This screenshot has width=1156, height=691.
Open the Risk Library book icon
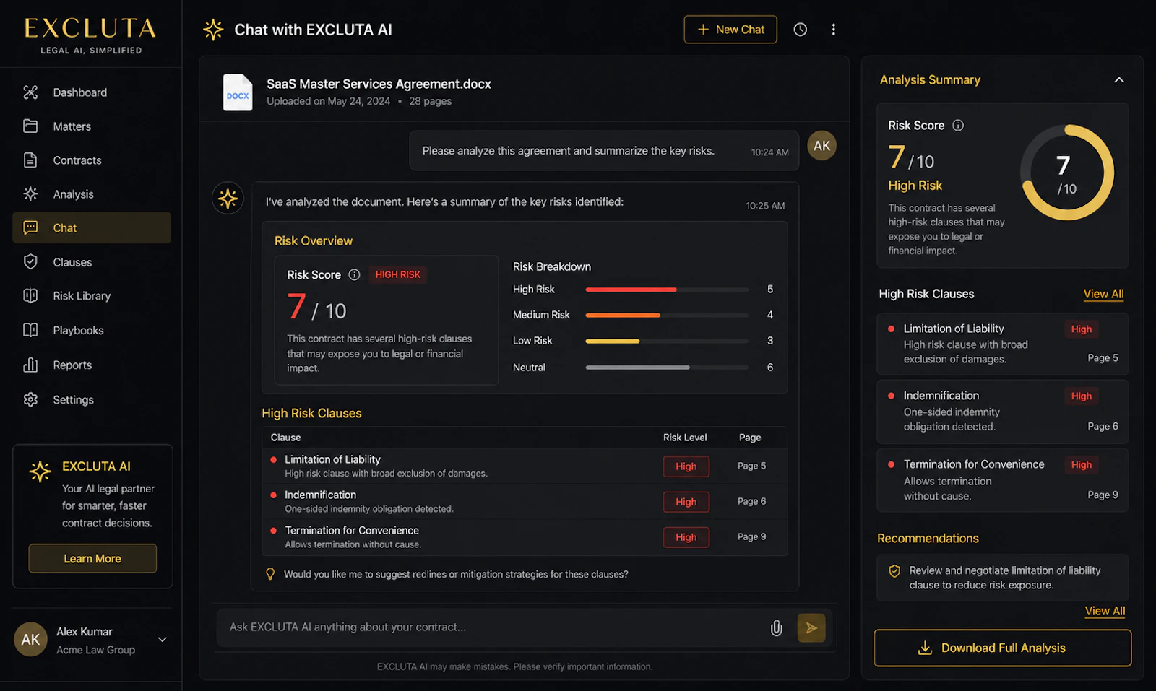point(30,296)
